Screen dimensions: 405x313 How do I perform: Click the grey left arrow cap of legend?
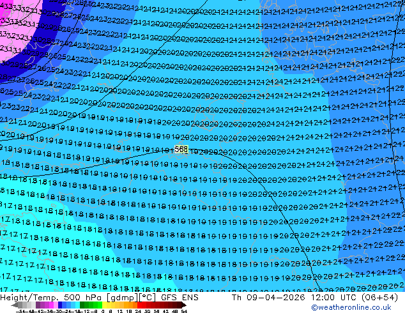pos(15,305)
